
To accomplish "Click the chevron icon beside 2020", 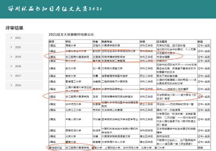I will tap(11, 47).
